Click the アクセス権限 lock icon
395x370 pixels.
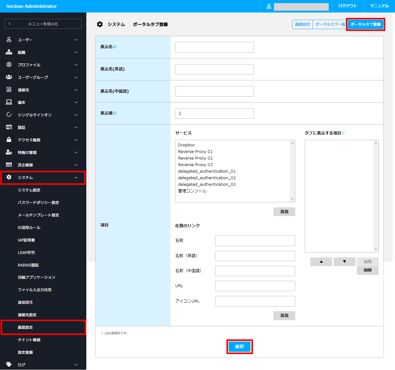coord(9,140)
